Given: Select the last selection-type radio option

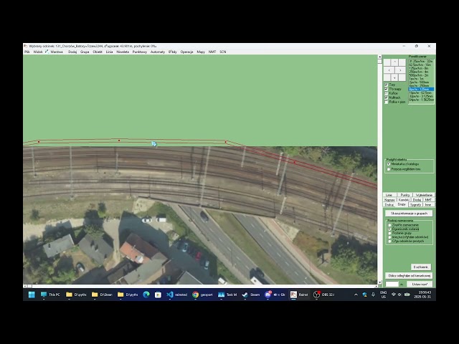Looking at the screenshot, I should [389, 241].
